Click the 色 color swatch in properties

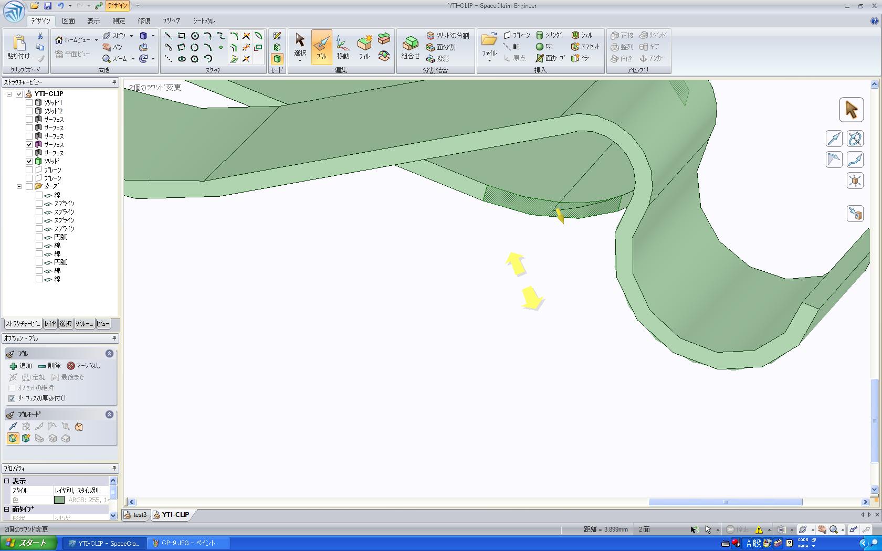(59, 500)
